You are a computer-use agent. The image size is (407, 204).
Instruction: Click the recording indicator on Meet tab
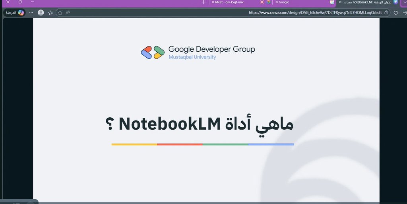click(262, 2)
